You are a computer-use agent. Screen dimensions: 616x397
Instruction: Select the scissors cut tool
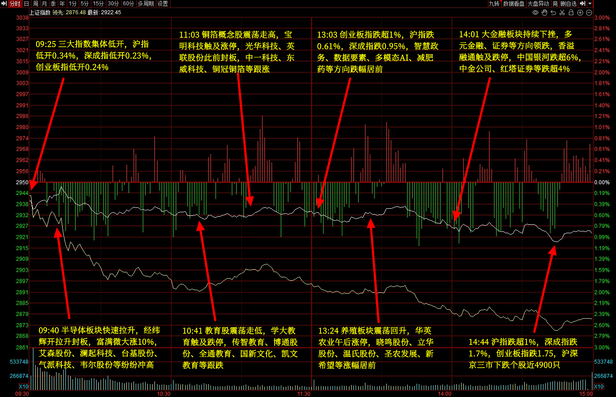pos(562,12)
